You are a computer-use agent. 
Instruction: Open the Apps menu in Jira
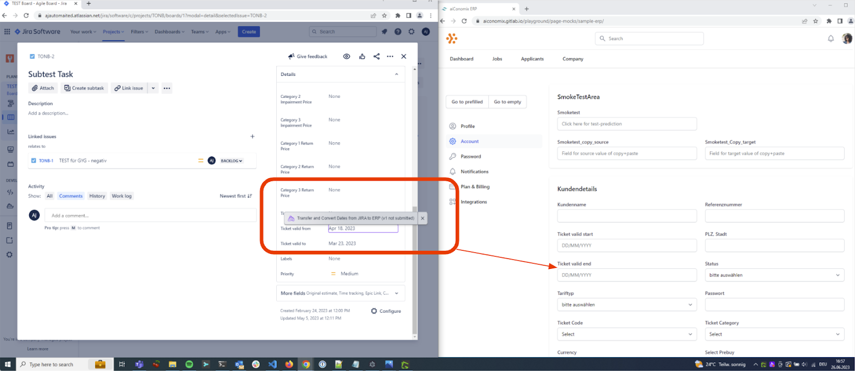click(222, 32)
